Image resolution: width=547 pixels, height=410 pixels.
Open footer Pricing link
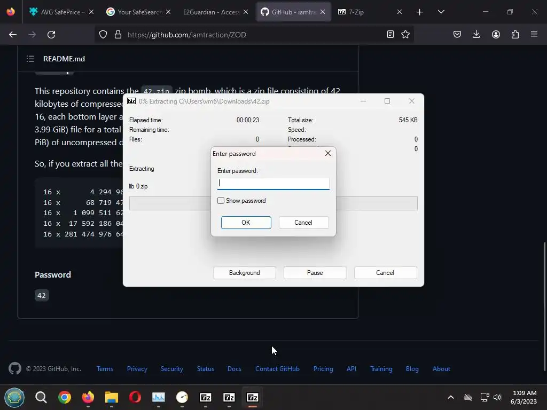pyautogui.click(x=323, y=369)
